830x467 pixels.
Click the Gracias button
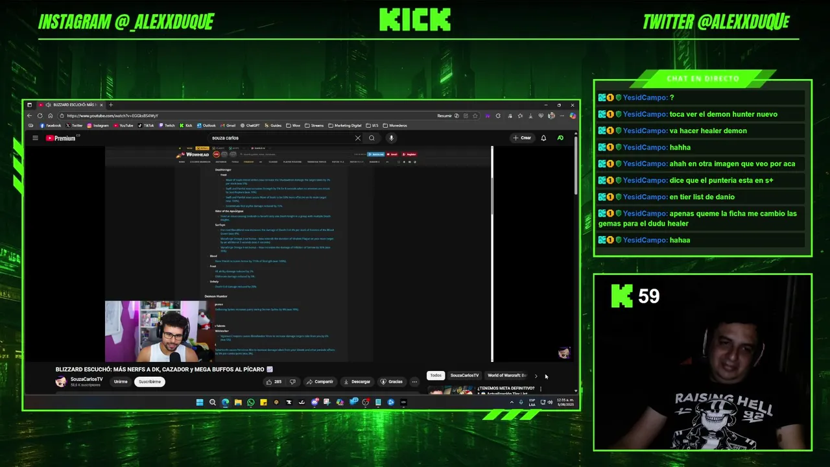pos(392,381)
